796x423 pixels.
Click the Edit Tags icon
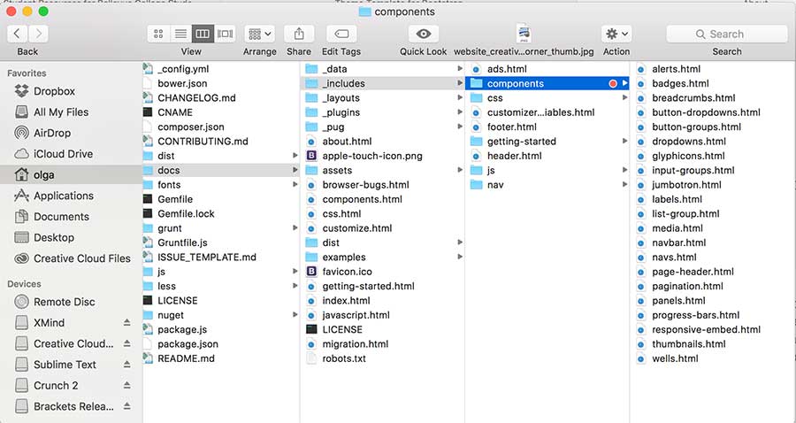tap(341, 34)
